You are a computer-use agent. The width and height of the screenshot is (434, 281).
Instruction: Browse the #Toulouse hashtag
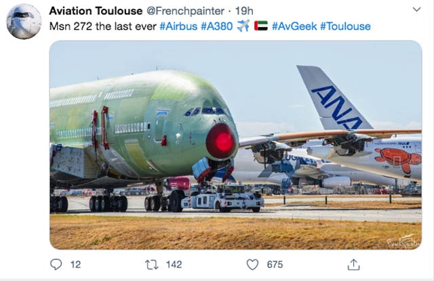345,26
